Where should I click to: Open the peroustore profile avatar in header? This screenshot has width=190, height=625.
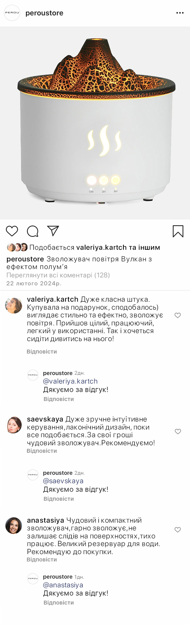[x=12, y=13]
